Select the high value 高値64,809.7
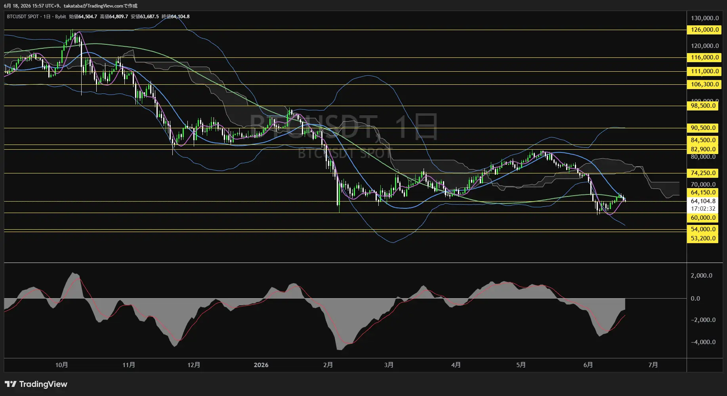The height and width of the screenshot is (396, 727). click(x=114, y=17)
